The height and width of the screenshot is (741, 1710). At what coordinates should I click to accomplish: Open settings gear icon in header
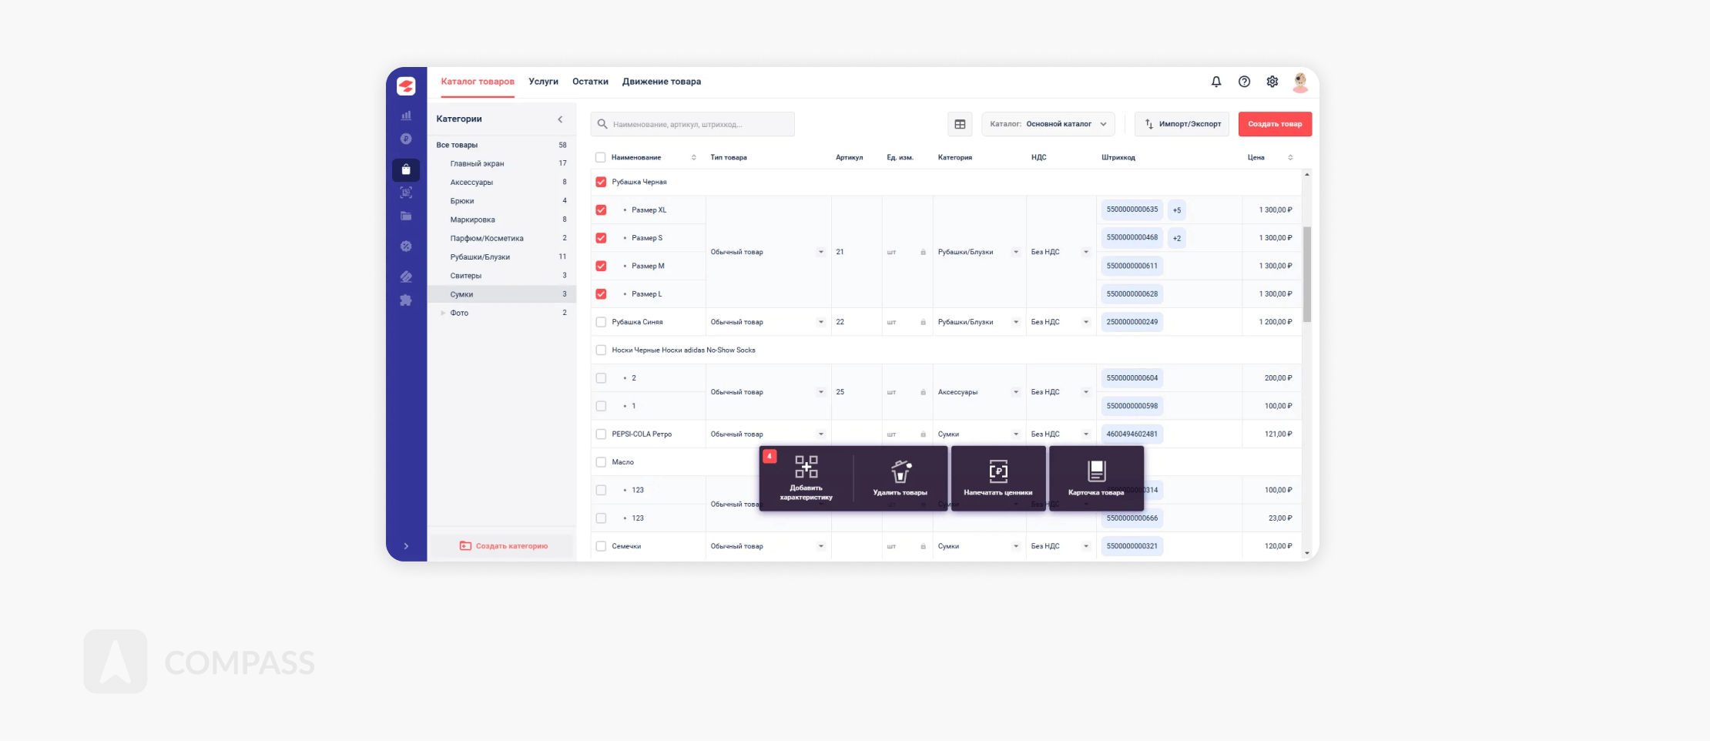(x=1272, y=82)
